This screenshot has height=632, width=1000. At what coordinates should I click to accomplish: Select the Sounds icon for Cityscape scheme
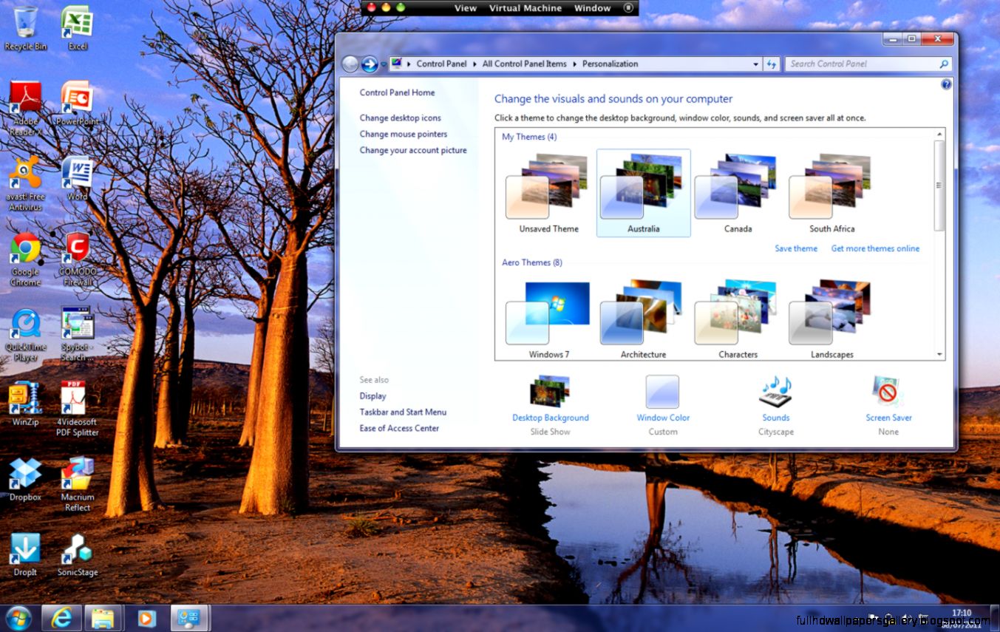click(775, 392)
